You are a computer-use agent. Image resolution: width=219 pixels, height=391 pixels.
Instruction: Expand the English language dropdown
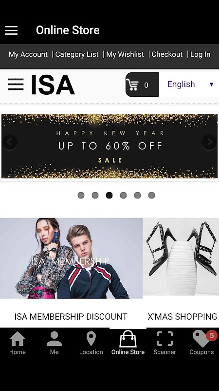(x=190, y=84)
